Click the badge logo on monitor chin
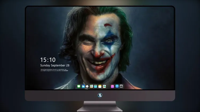 tap(100, 96)
